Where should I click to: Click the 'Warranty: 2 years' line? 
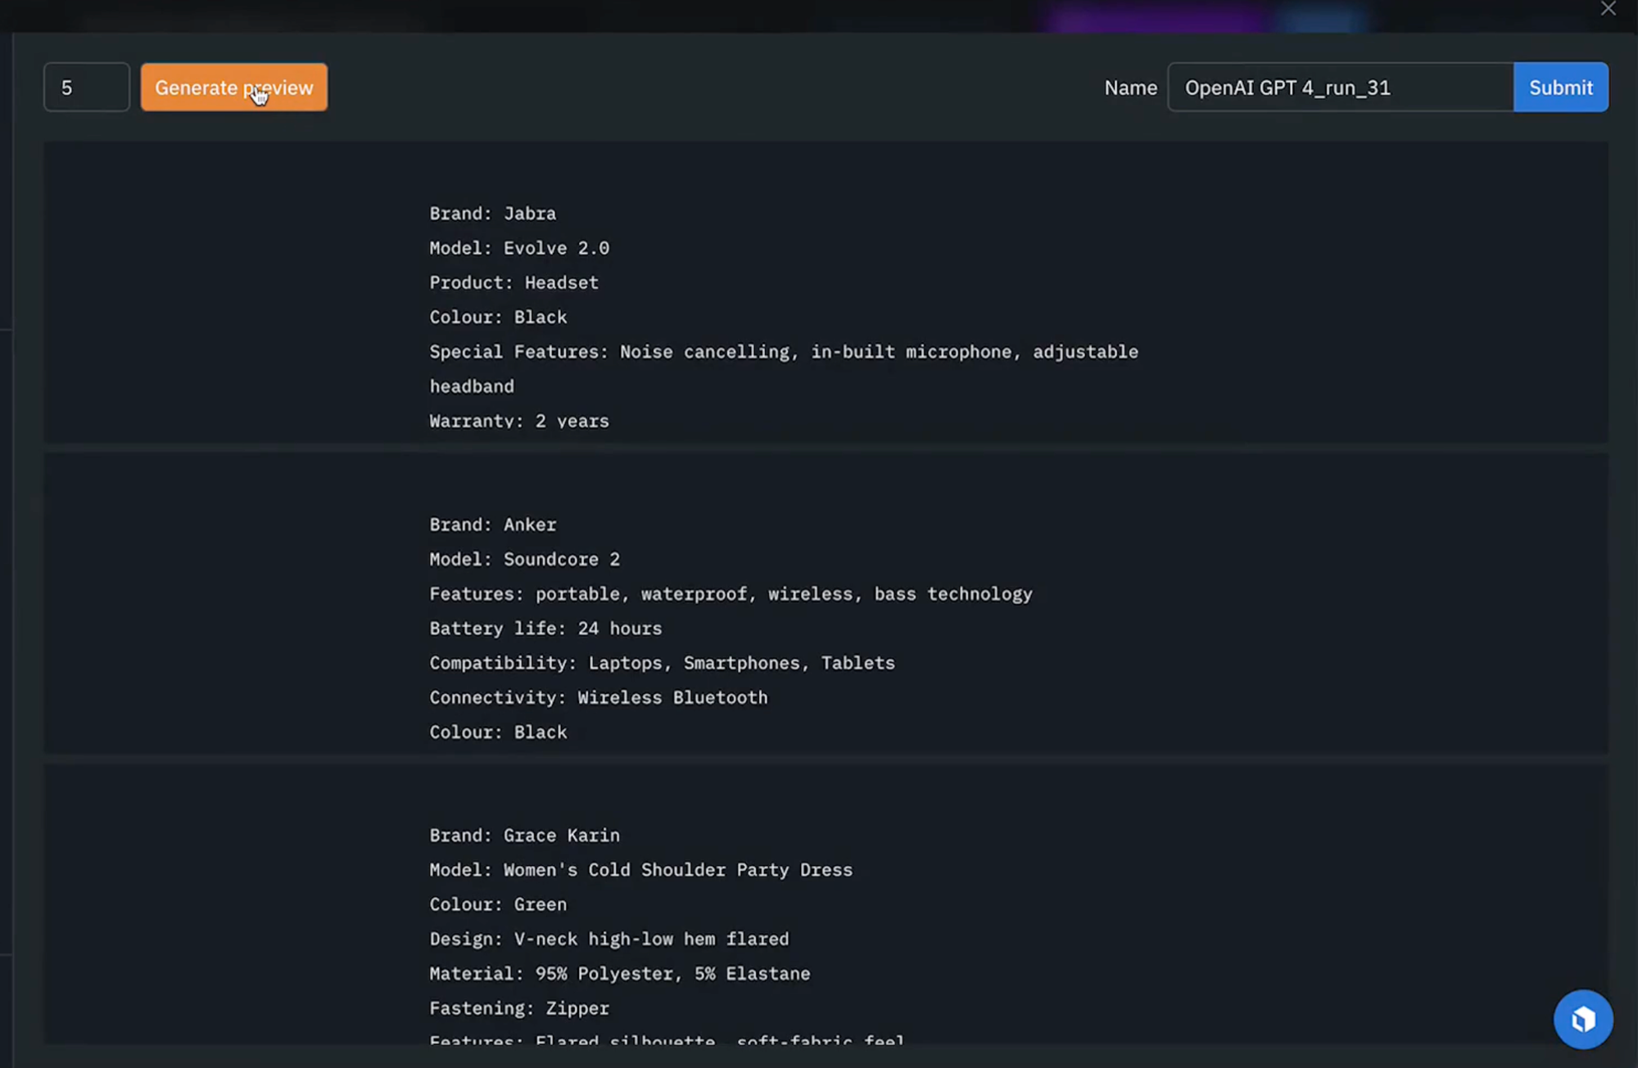pos(519,421)
